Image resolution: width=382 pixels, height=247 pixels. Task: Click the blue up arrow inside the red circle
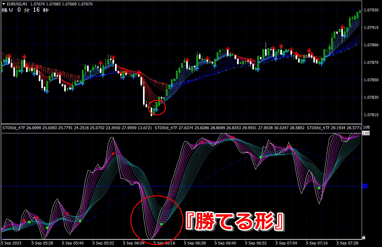(x=156, y=110)
